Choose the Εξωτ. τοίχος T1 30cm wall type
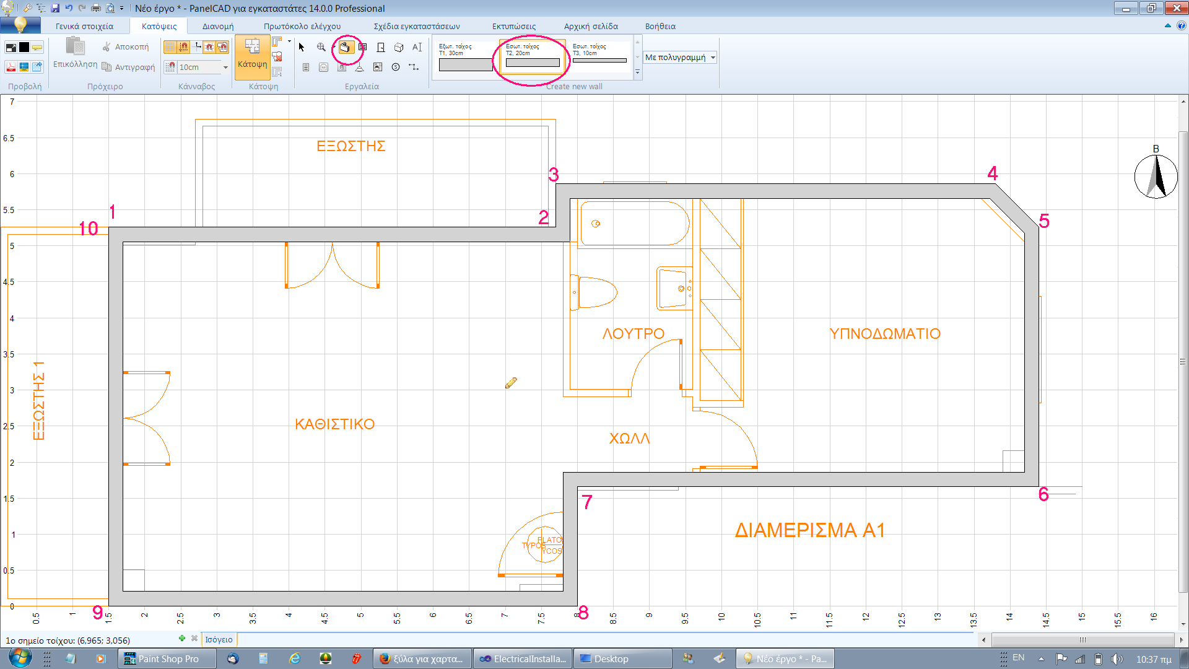1189x669 pixels. pos(465,57)
